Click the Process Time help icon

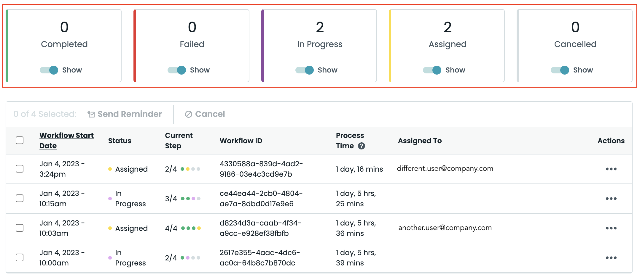(362, 146)
